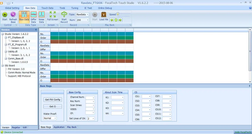Click the middle playback info button

[x=116, y=20]
